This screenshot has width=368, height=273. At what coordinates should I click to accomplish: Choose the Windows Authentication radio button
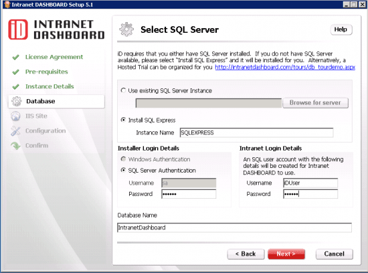[123, 159]
